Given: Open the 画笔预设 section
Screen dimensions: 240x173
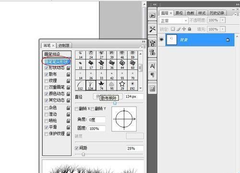Looking at the screenshot, I should 57,54.
